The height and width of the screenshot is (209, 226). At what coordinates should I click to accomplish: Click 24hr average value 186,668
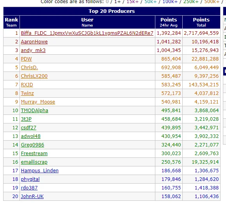tap(171, 171)
